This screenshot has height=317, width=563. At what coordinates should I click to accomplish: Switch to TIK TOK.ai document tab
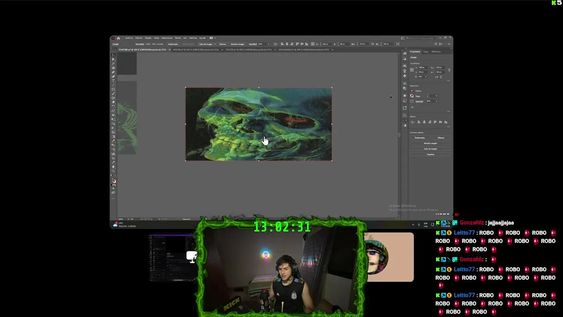(248, 49)
